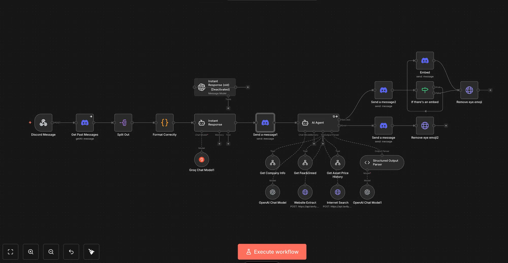Select the Get Fear&Greed tool node
Image resolution: width=508 pixels, height=263 pixels.
[x=305, y=162]
